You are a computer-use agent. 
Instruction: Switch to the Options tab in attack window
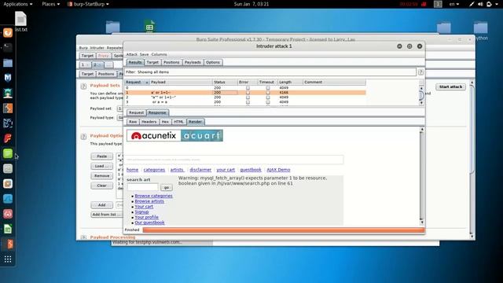pyautogui.click(x=213, y=63)
